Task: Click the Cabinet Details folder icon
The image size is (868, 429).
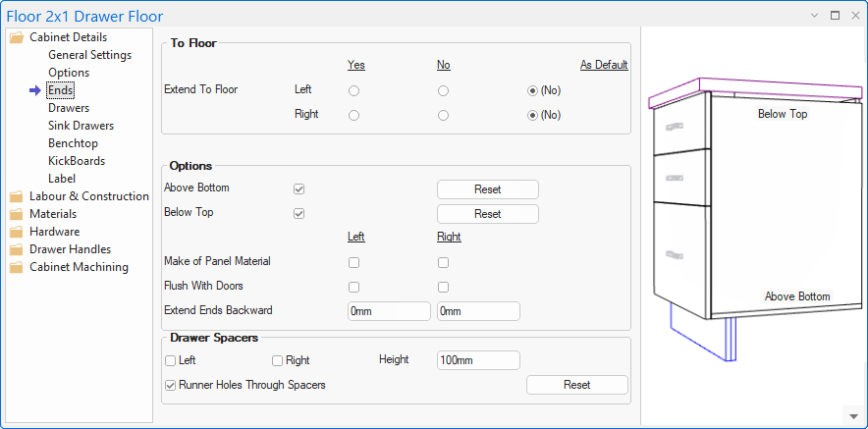Action: 16,37
